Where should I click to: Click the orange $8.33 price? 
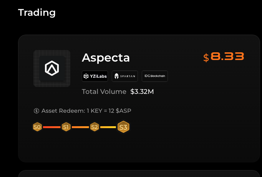224,57
